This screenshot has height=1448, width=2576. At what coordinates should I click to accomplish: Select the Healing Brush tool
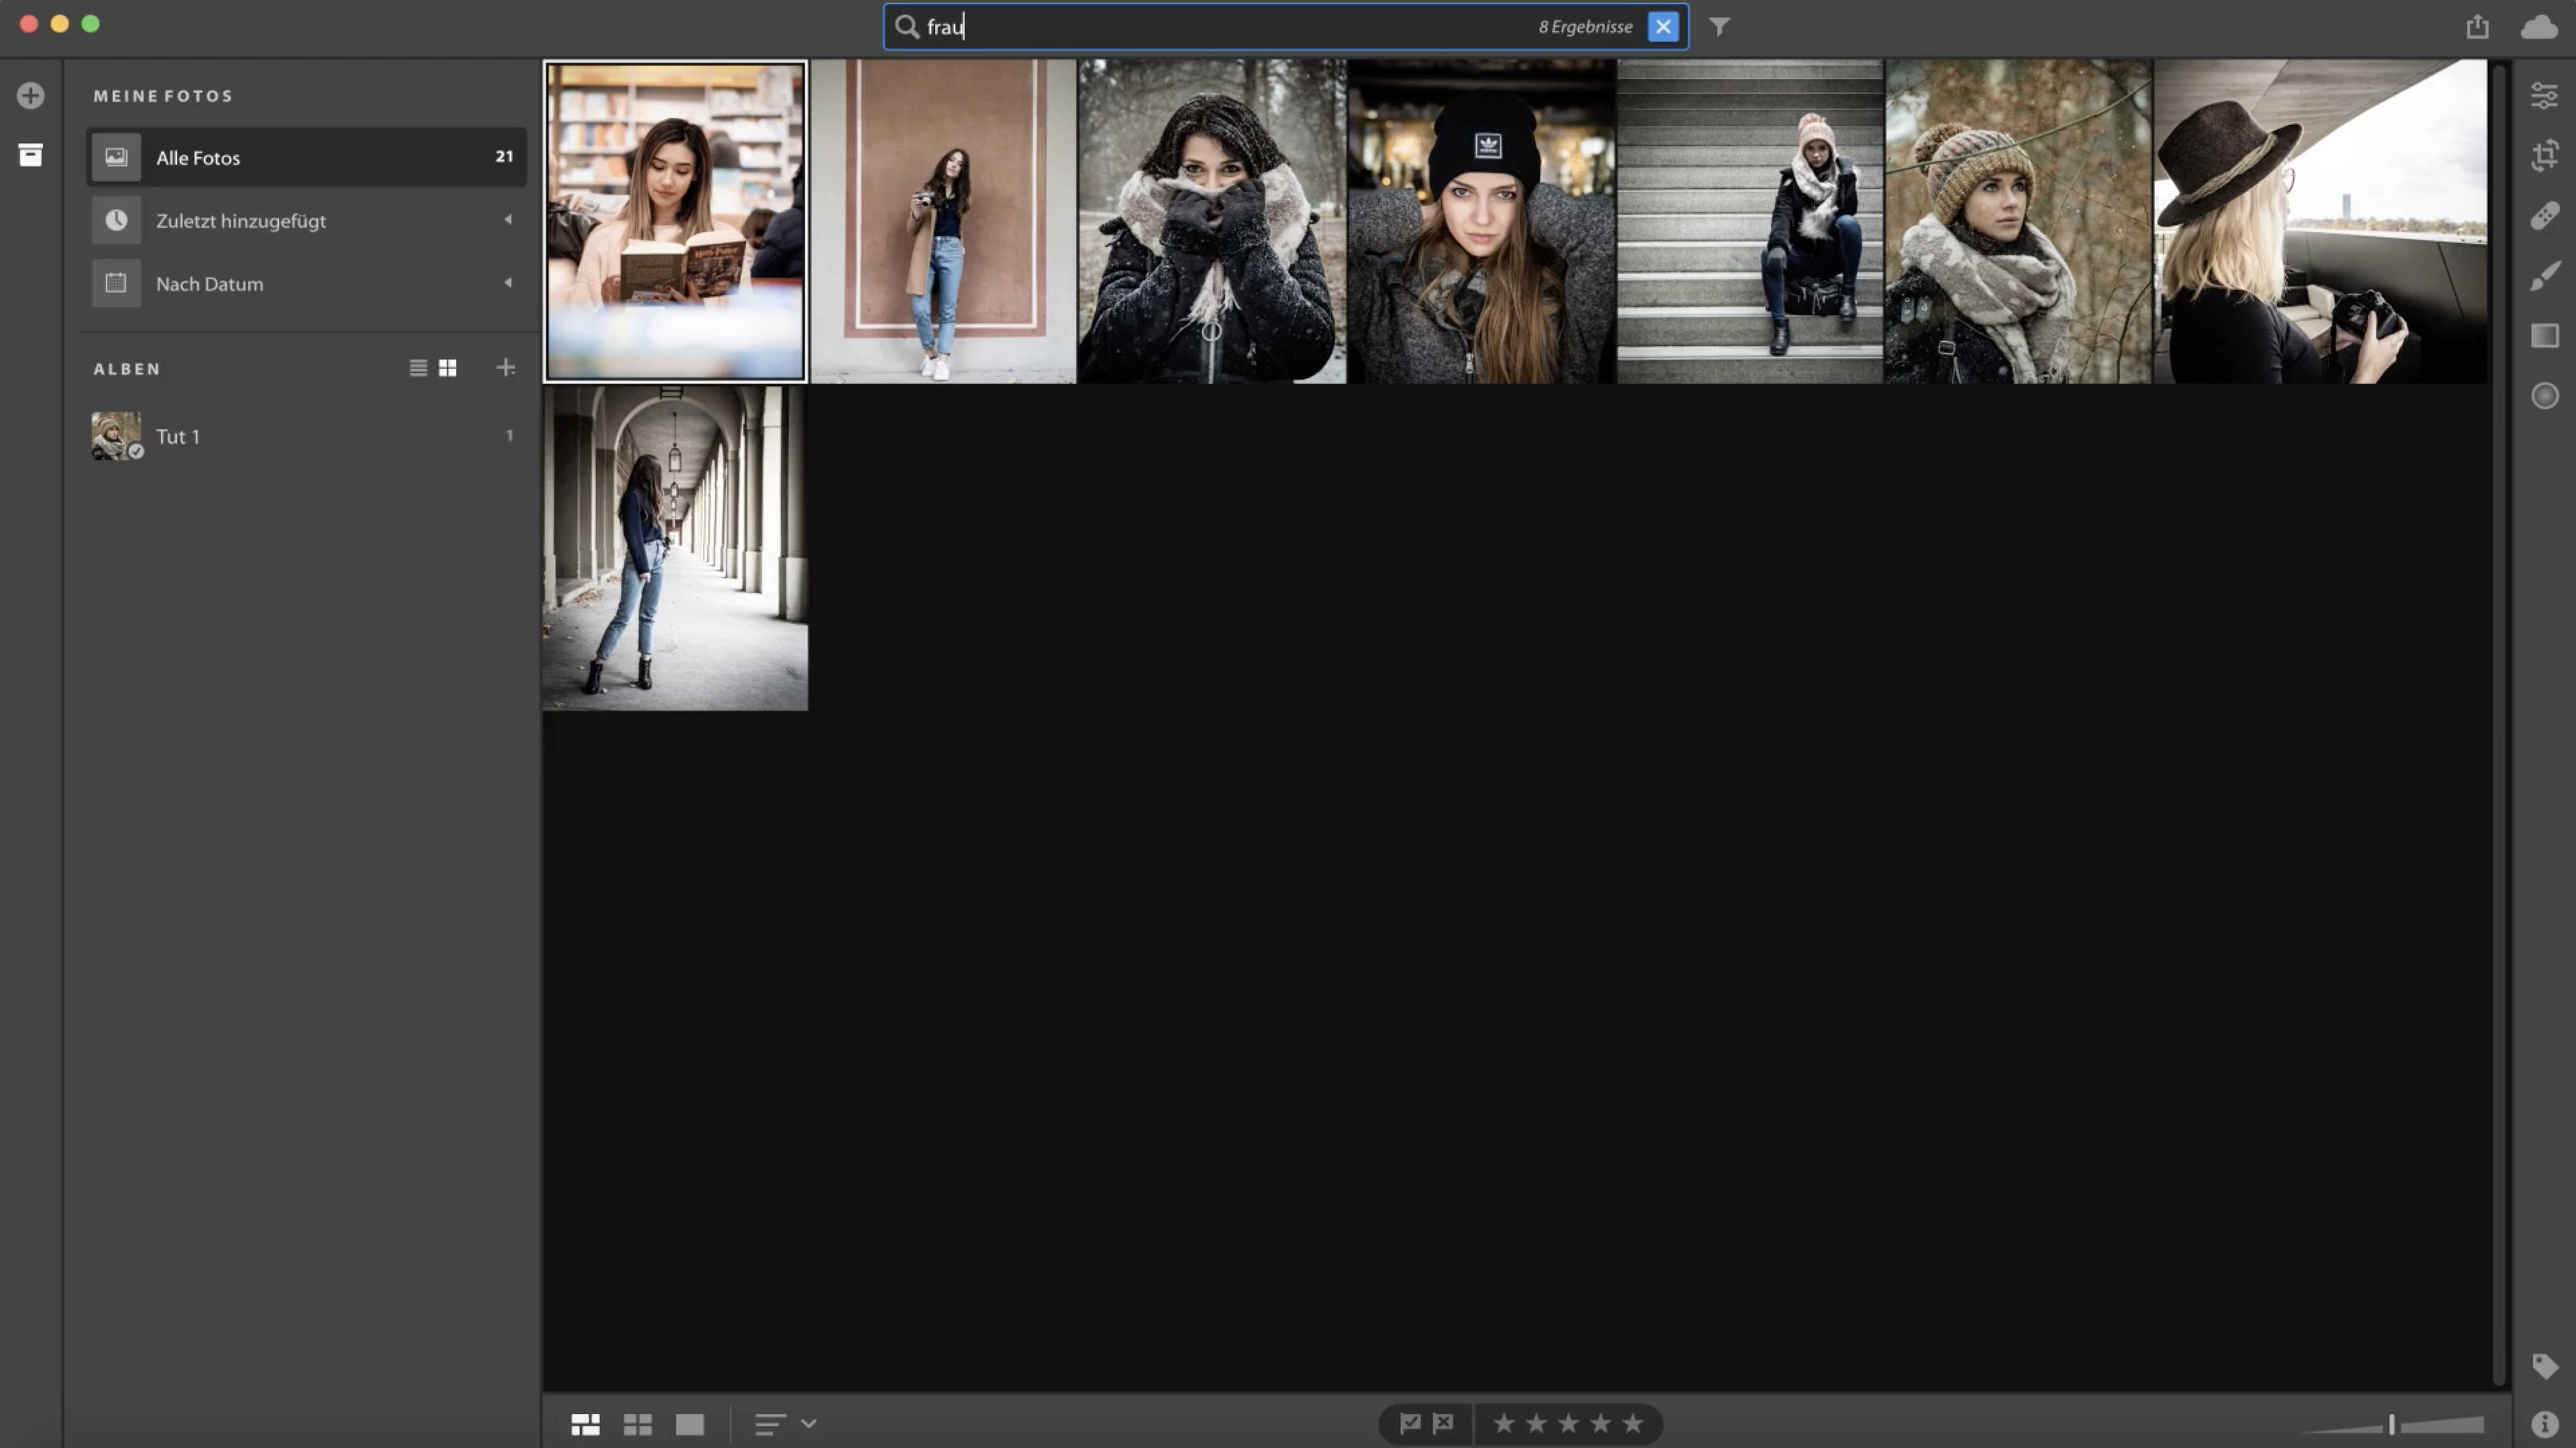click(x=2544, y=215)
